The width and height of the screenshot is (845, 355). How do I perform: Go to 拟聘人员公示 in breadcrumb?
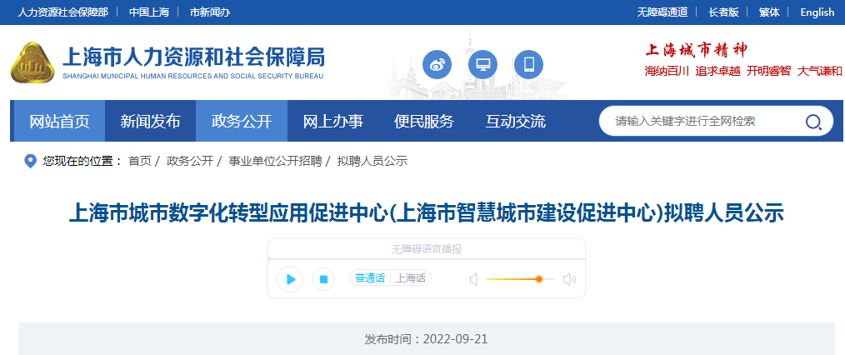pos(372,161)
